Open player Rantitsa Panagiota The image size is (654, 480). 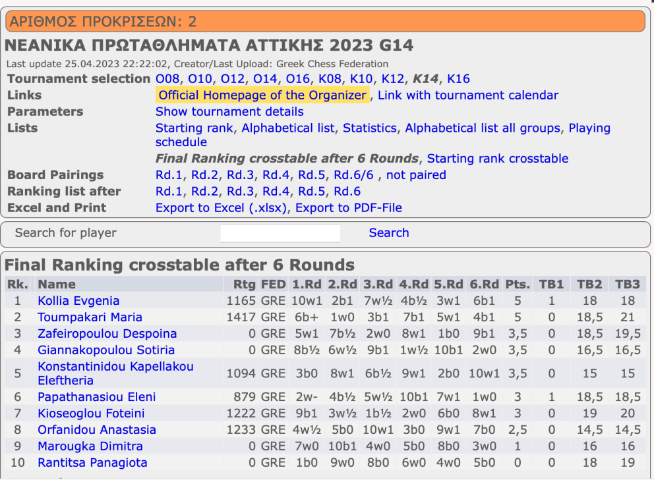(92, 462)
